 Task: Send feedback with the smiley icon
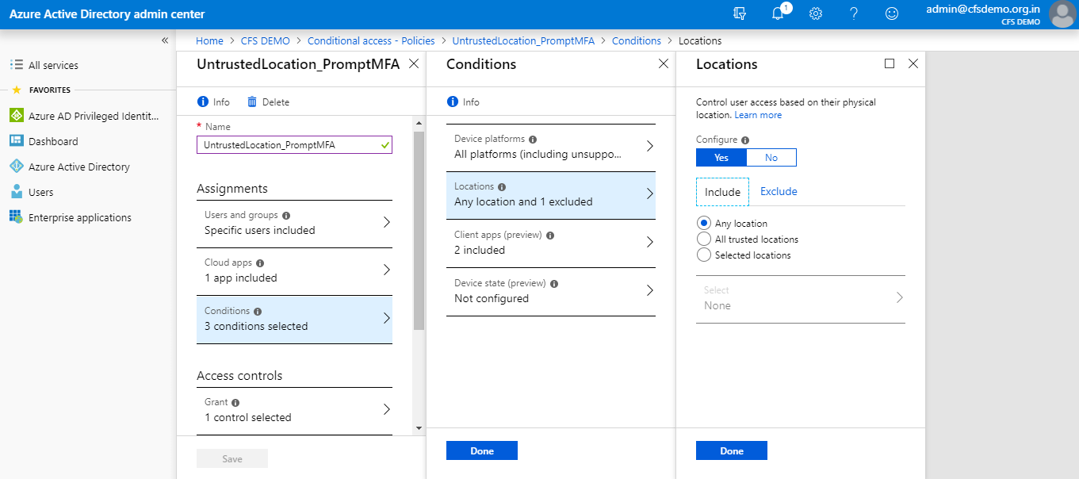point(892,13)
